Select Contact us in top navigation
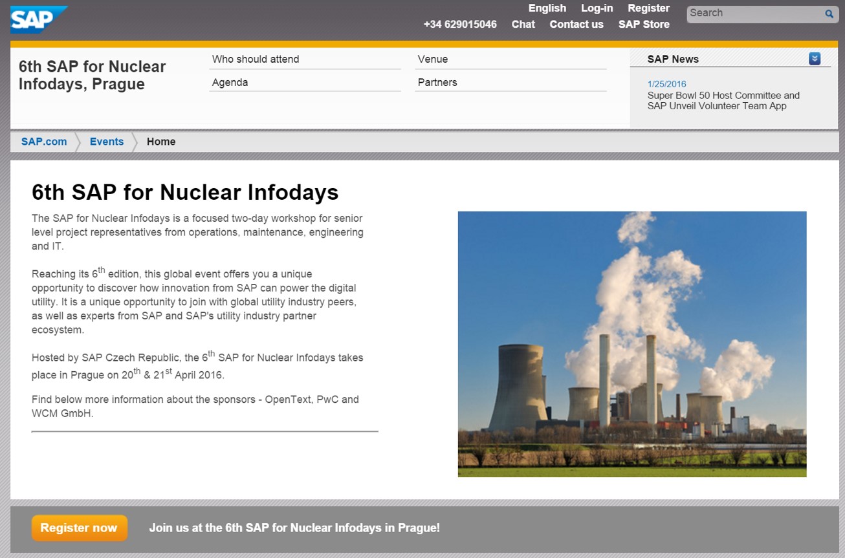This screenshot has width=845, height=558. tap(576, 25)
